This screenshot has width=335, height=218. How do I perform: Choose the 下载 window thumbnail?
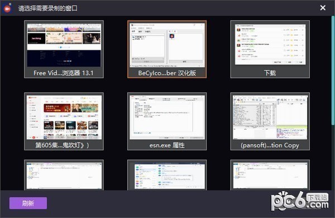coord(270,49)
